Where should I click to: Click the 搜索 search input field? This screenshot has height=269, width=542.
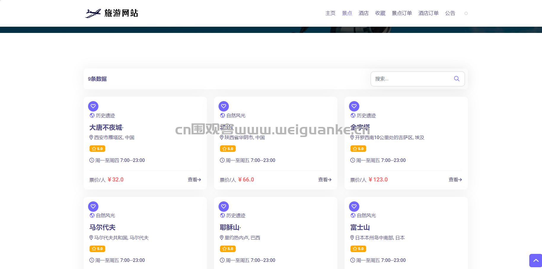click(x=412, y=79)
